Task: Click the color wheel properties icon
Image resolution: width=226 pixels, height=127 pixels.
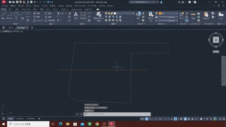Action: (x=156, y=13)
